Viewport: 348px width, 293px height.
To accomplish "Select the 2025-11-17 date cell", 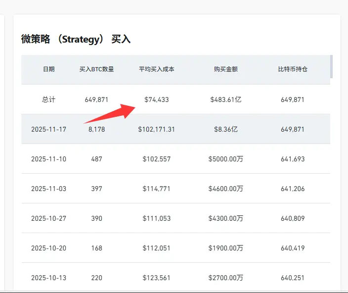I will tap(48, 129).
